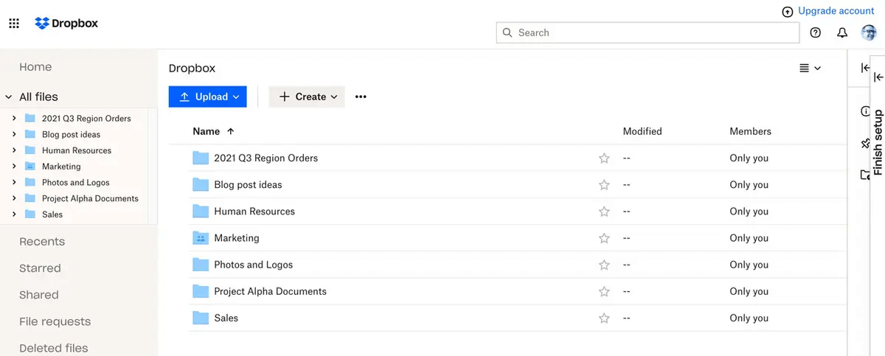
Task: Click the more options ellipsis button
Action: [361, 97]
